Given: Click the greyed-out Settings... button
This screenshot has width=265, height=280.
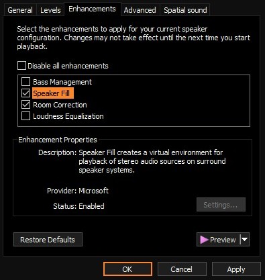Looking at the screenshot, I should click(x=221, y=205).
